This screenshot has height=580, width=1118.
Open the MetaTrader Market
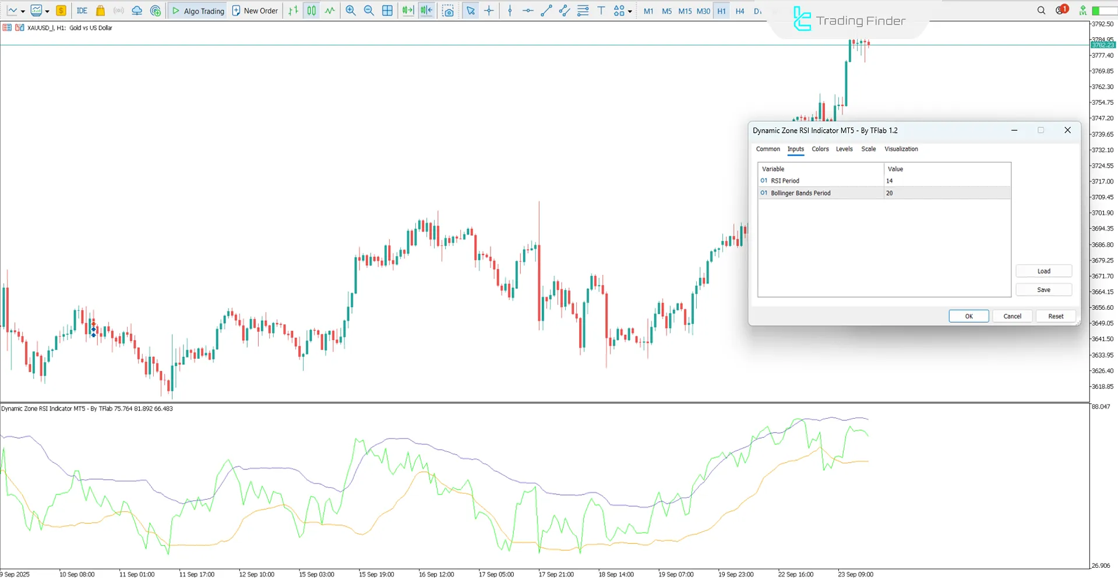100,10
